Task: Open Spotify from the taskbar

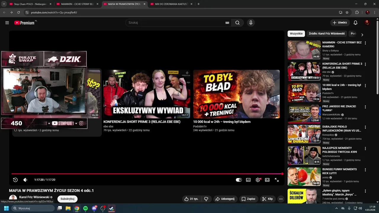Action: click(x=85, y=208)
